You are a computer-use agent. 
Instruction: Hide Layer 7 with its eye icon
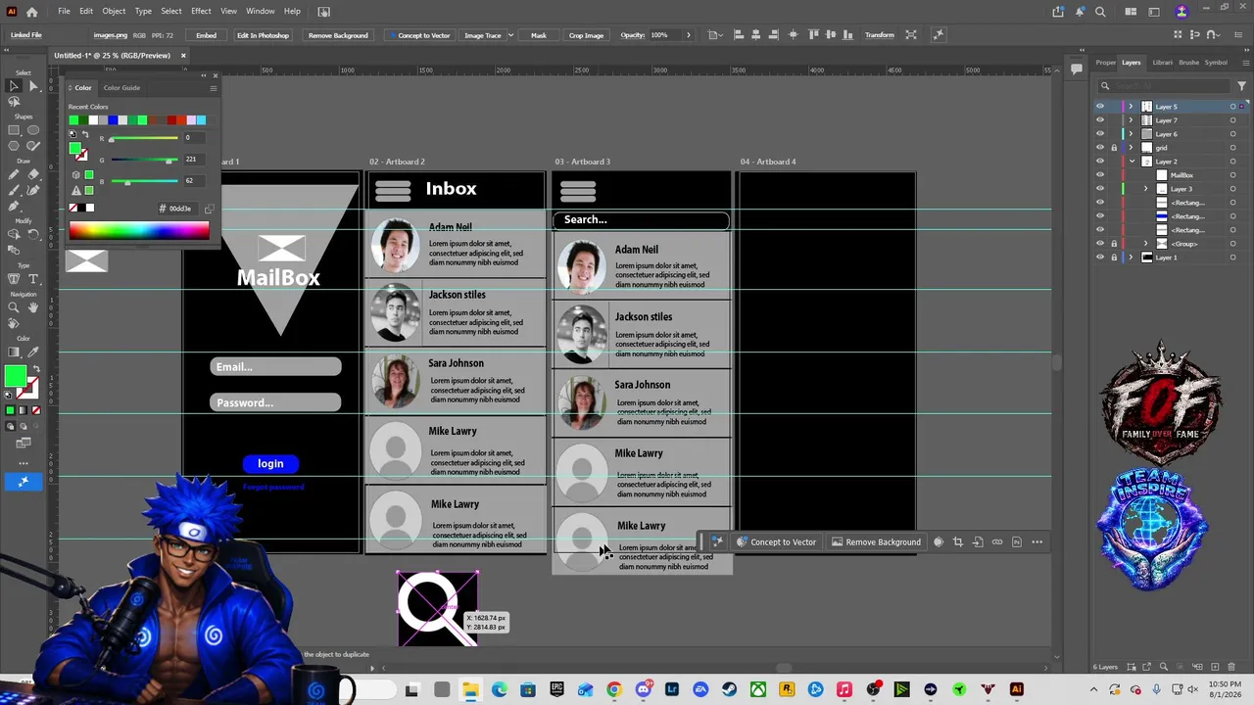1099,120
